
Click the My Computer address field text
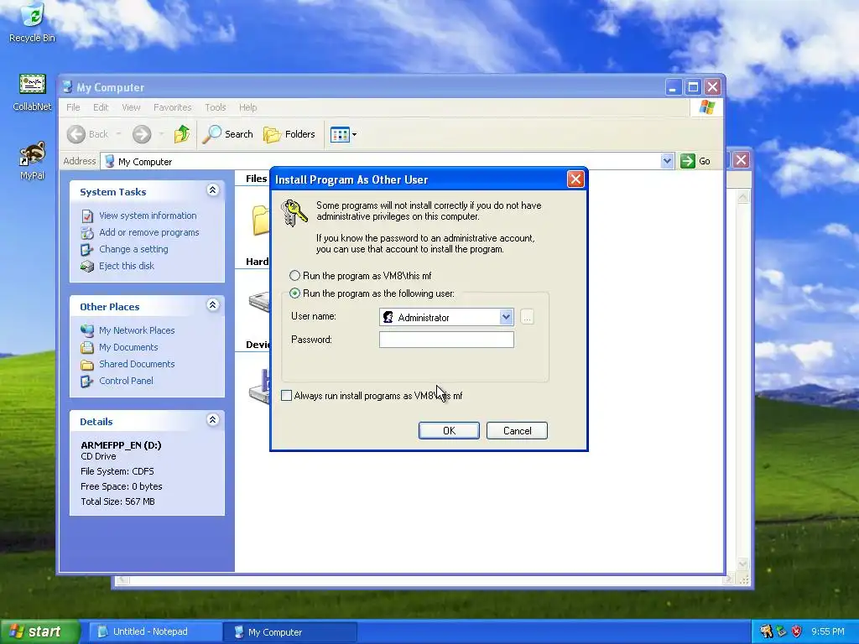tap(145, 162)
